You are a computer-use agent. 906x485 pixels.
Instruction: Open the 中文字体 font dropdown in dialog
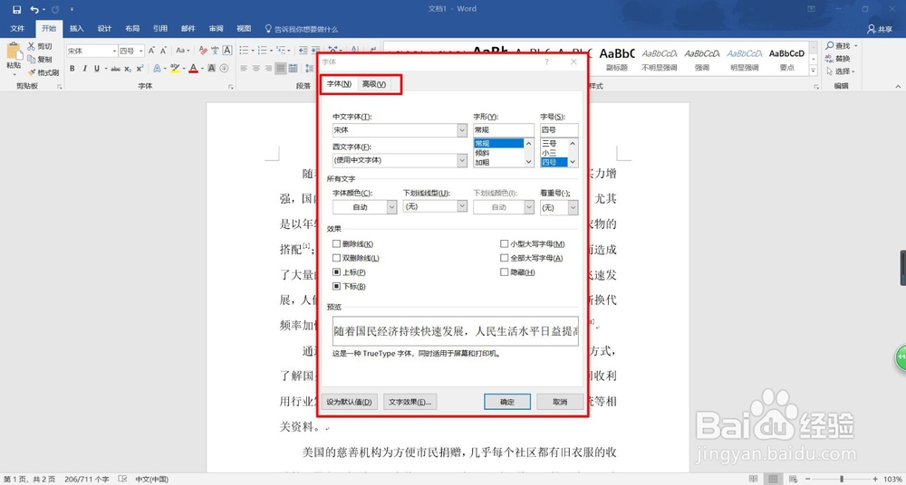coord(462,130)
